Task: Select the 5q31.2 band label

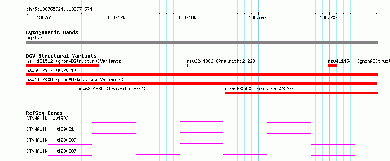Action: [x=34, y=38]
